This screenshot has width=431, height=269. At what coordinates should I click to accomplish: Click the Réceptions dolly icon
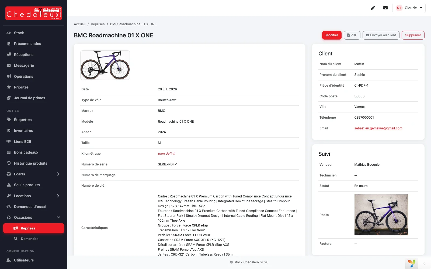[x=9, y=55]
